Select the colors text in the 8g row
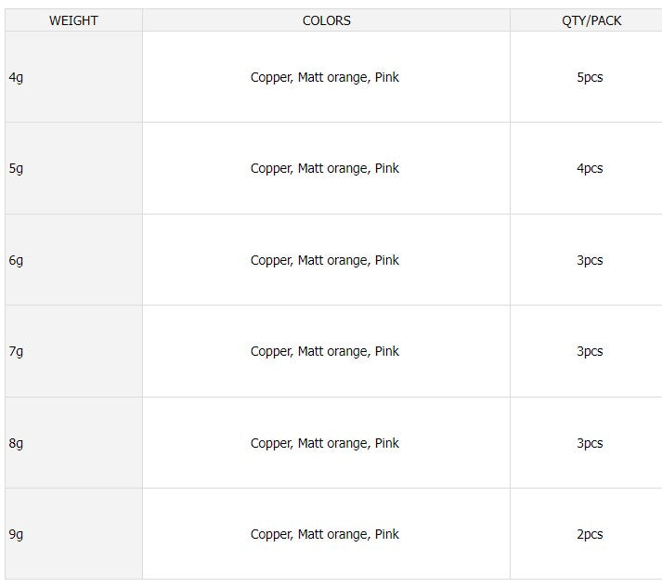 [325, 443]
